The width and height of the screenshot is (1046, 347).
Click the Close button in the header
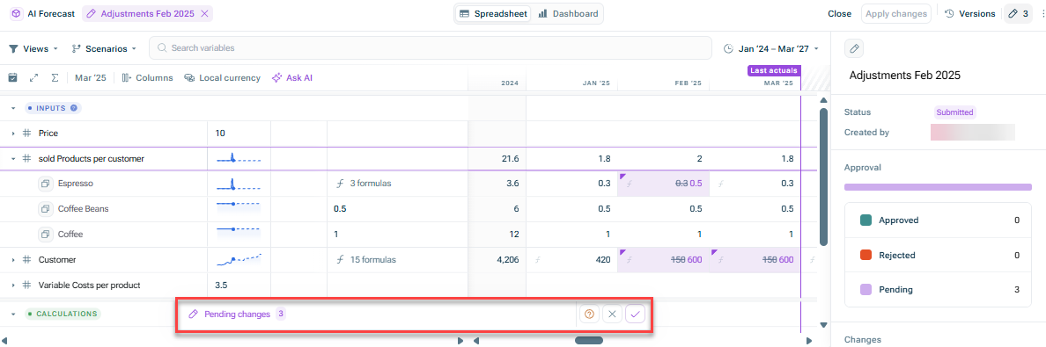(839, 13)
